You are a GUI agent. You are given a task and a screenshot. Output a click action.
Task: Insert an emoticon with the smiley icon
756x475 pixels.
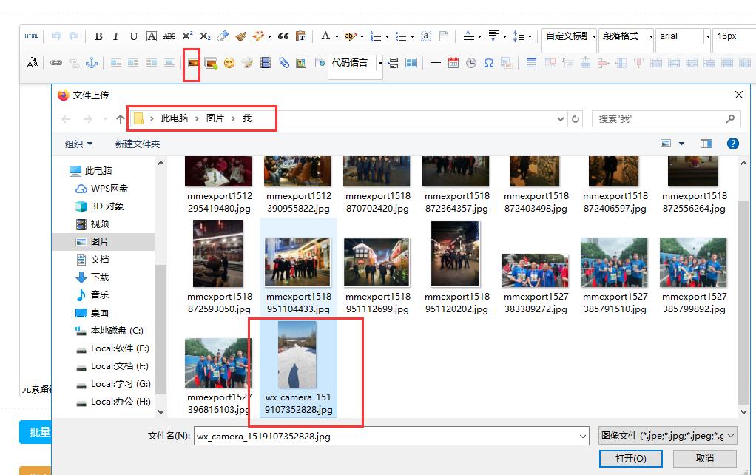(x=229, y=64)
